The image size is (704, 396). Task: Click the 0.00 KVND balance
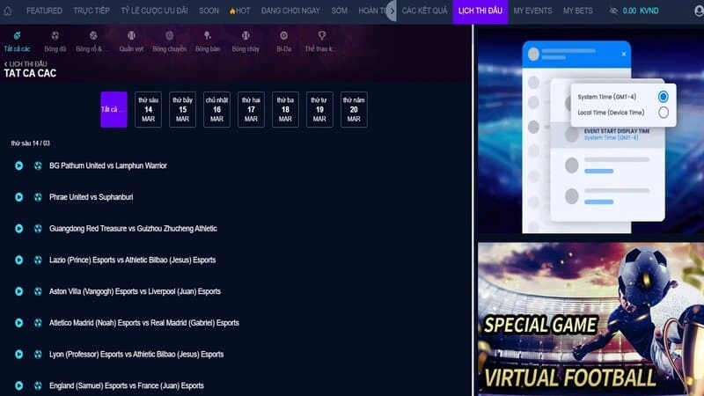click(641, 11)
